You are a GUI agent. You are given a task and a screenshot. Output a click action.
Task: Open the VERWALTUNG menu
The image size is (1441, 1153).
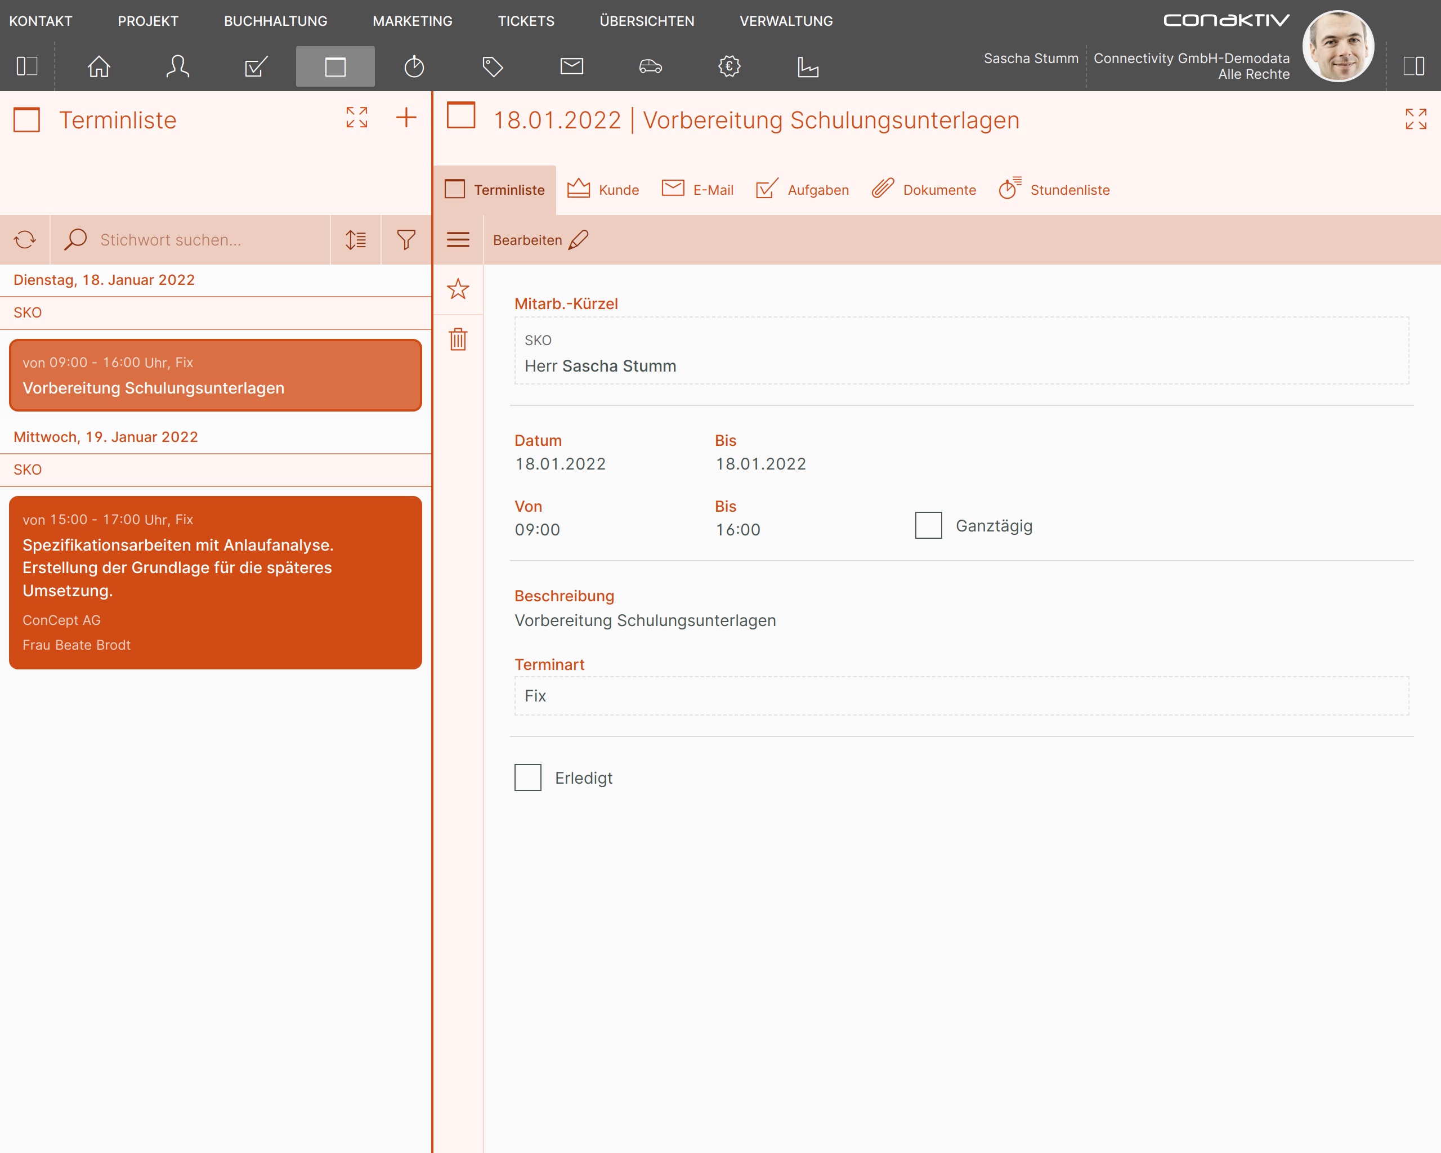click(x=786, y=21)
